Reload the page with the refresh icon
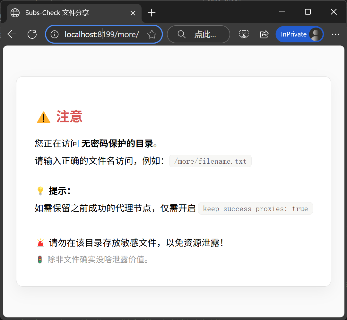 (32, 34)
